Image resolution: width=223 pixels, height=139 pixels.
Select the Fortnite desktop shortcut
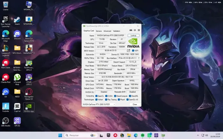pyautogui.click(x=5, y=107)
